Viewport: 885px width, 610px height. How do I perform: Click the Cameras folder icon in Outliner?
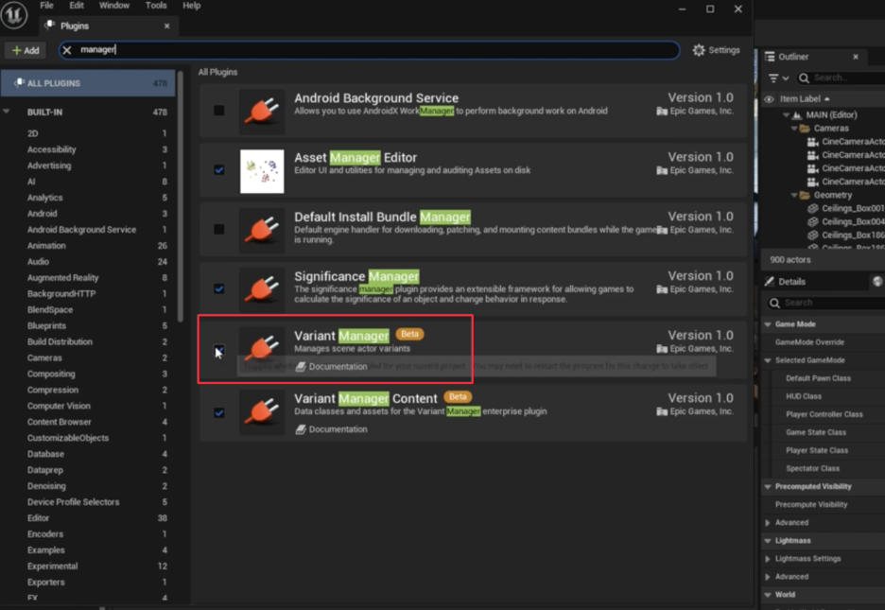805,128
